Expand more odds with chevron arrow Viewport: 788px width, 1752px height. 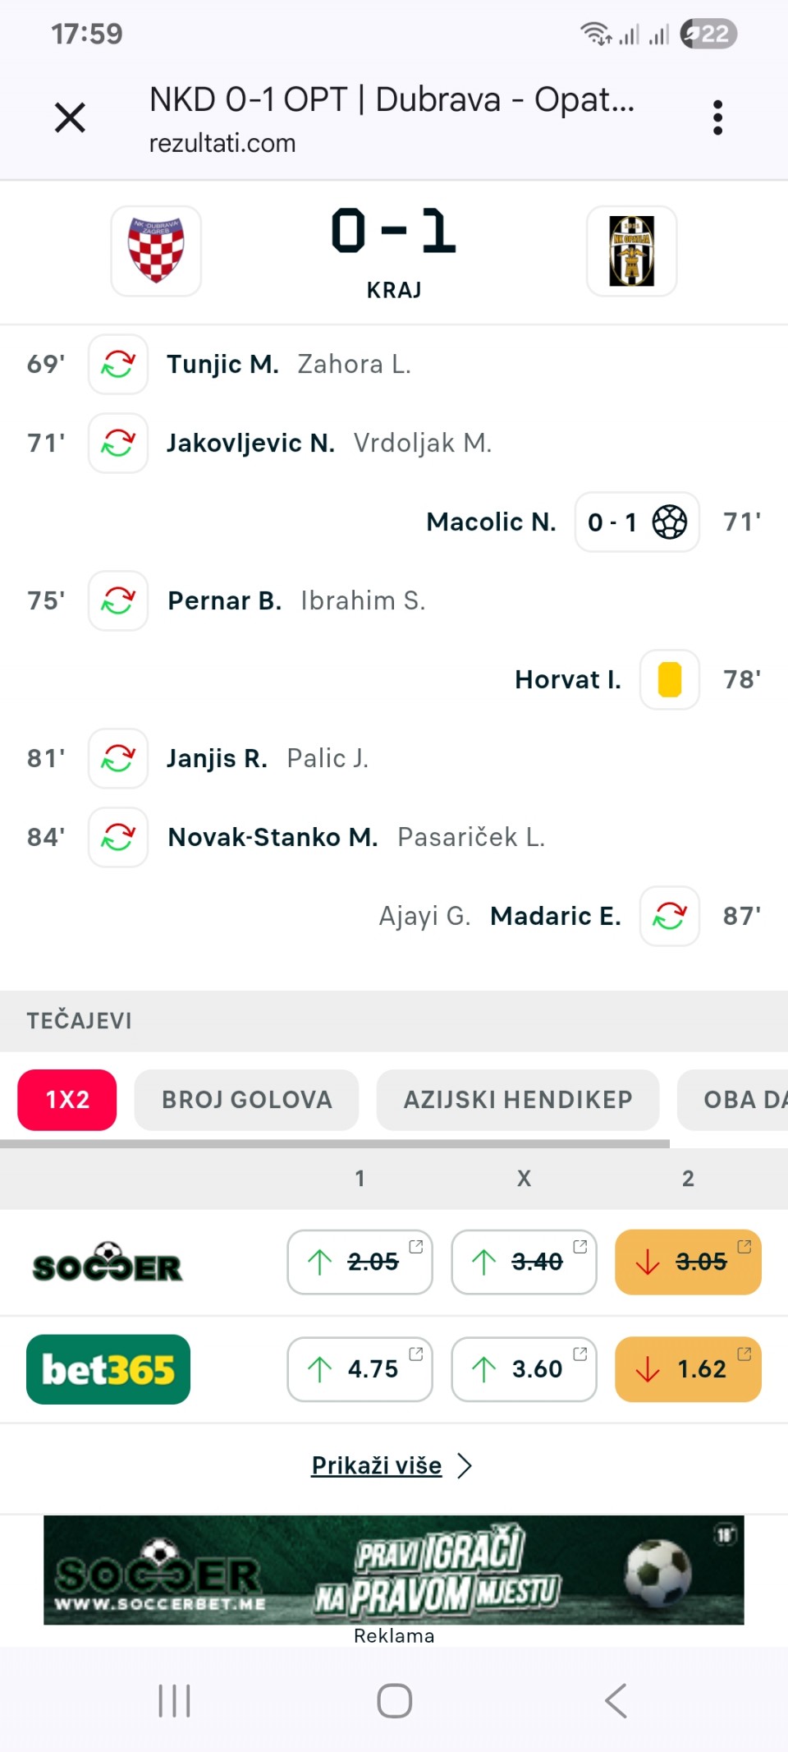click(x=465, y=1465)
